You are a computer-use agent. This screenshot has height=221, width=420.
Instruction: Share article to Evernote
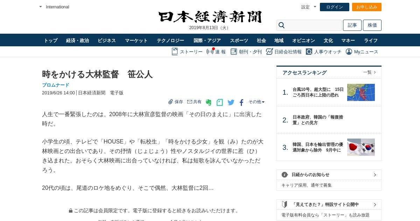pos(209,102)
